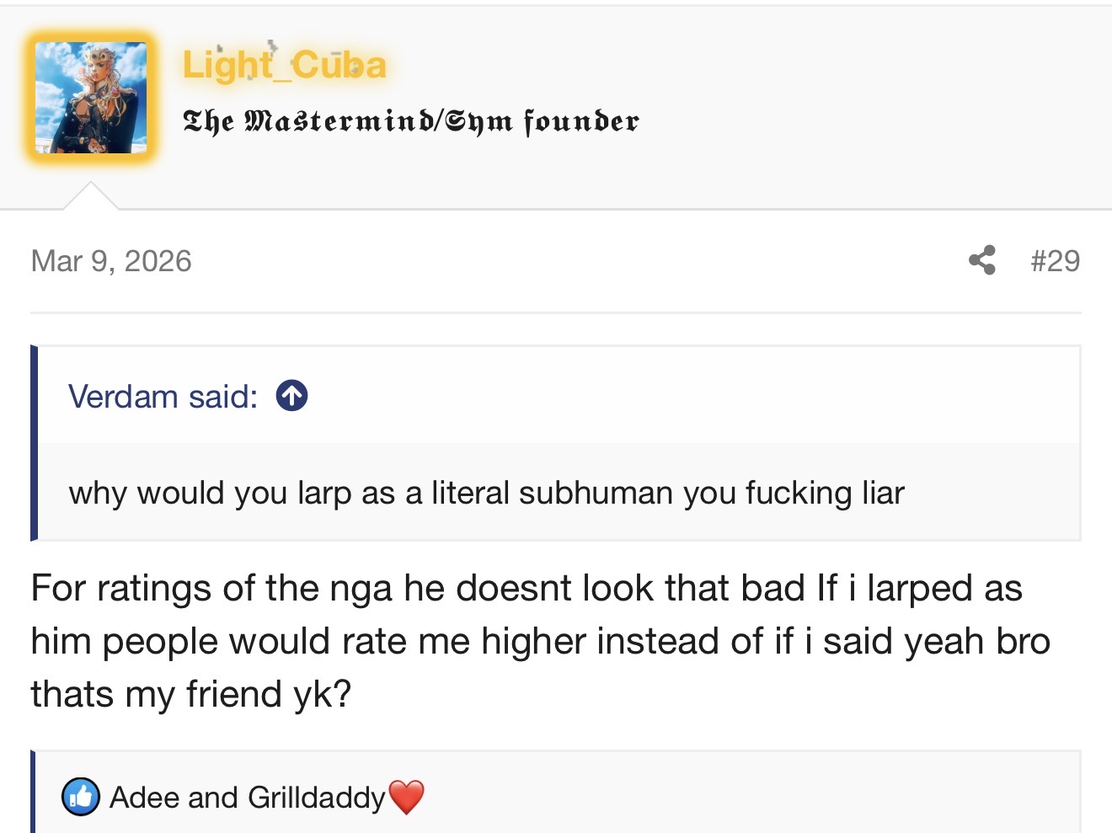Expand the quoted text from Verdam
Viewport: 1112px width, 833px height.
[x=486, y=493]
